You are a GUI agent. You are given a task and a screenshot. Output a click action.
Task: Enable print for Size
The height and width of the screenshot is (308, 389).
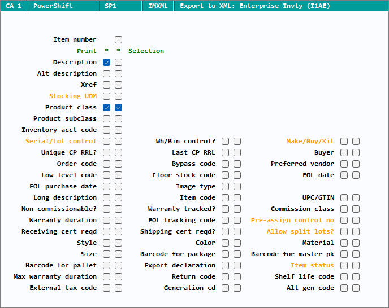pos(106,254)
